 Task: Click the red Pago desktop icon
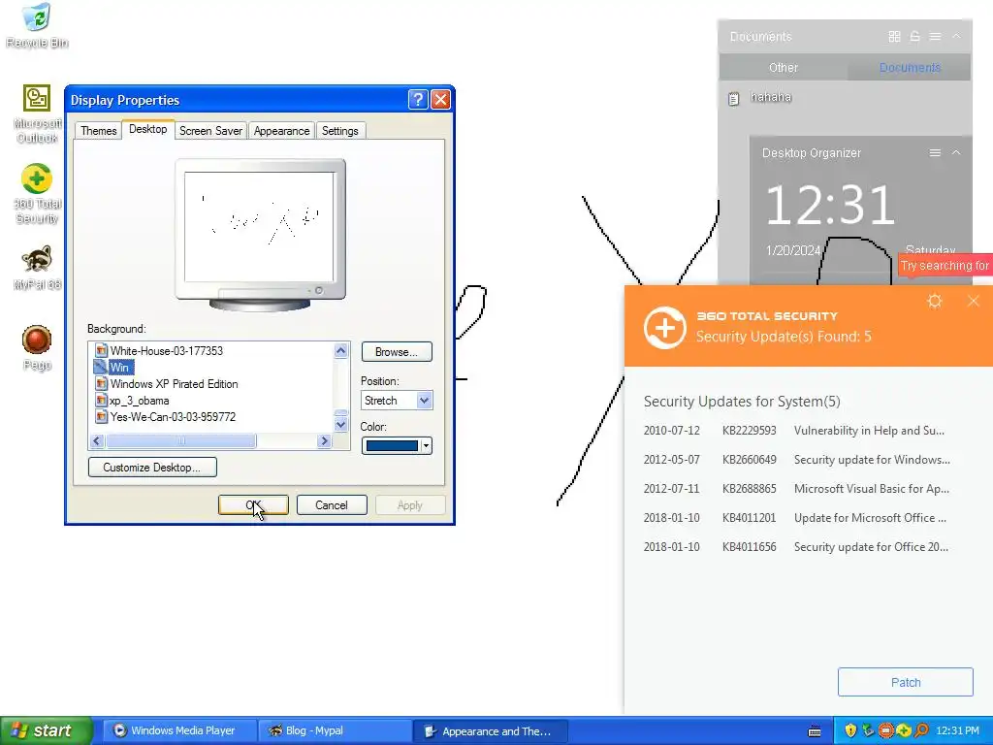[37, 347]
